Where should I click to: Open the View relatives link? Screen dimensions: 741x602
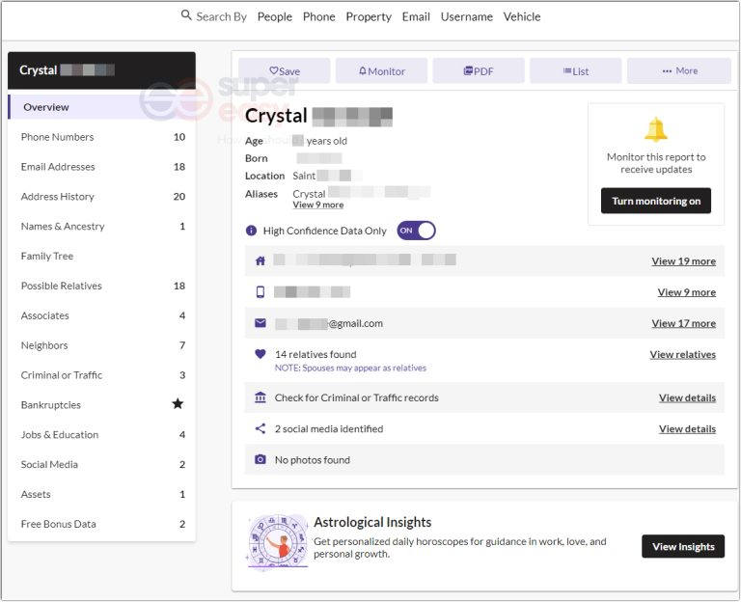[682, 354]
